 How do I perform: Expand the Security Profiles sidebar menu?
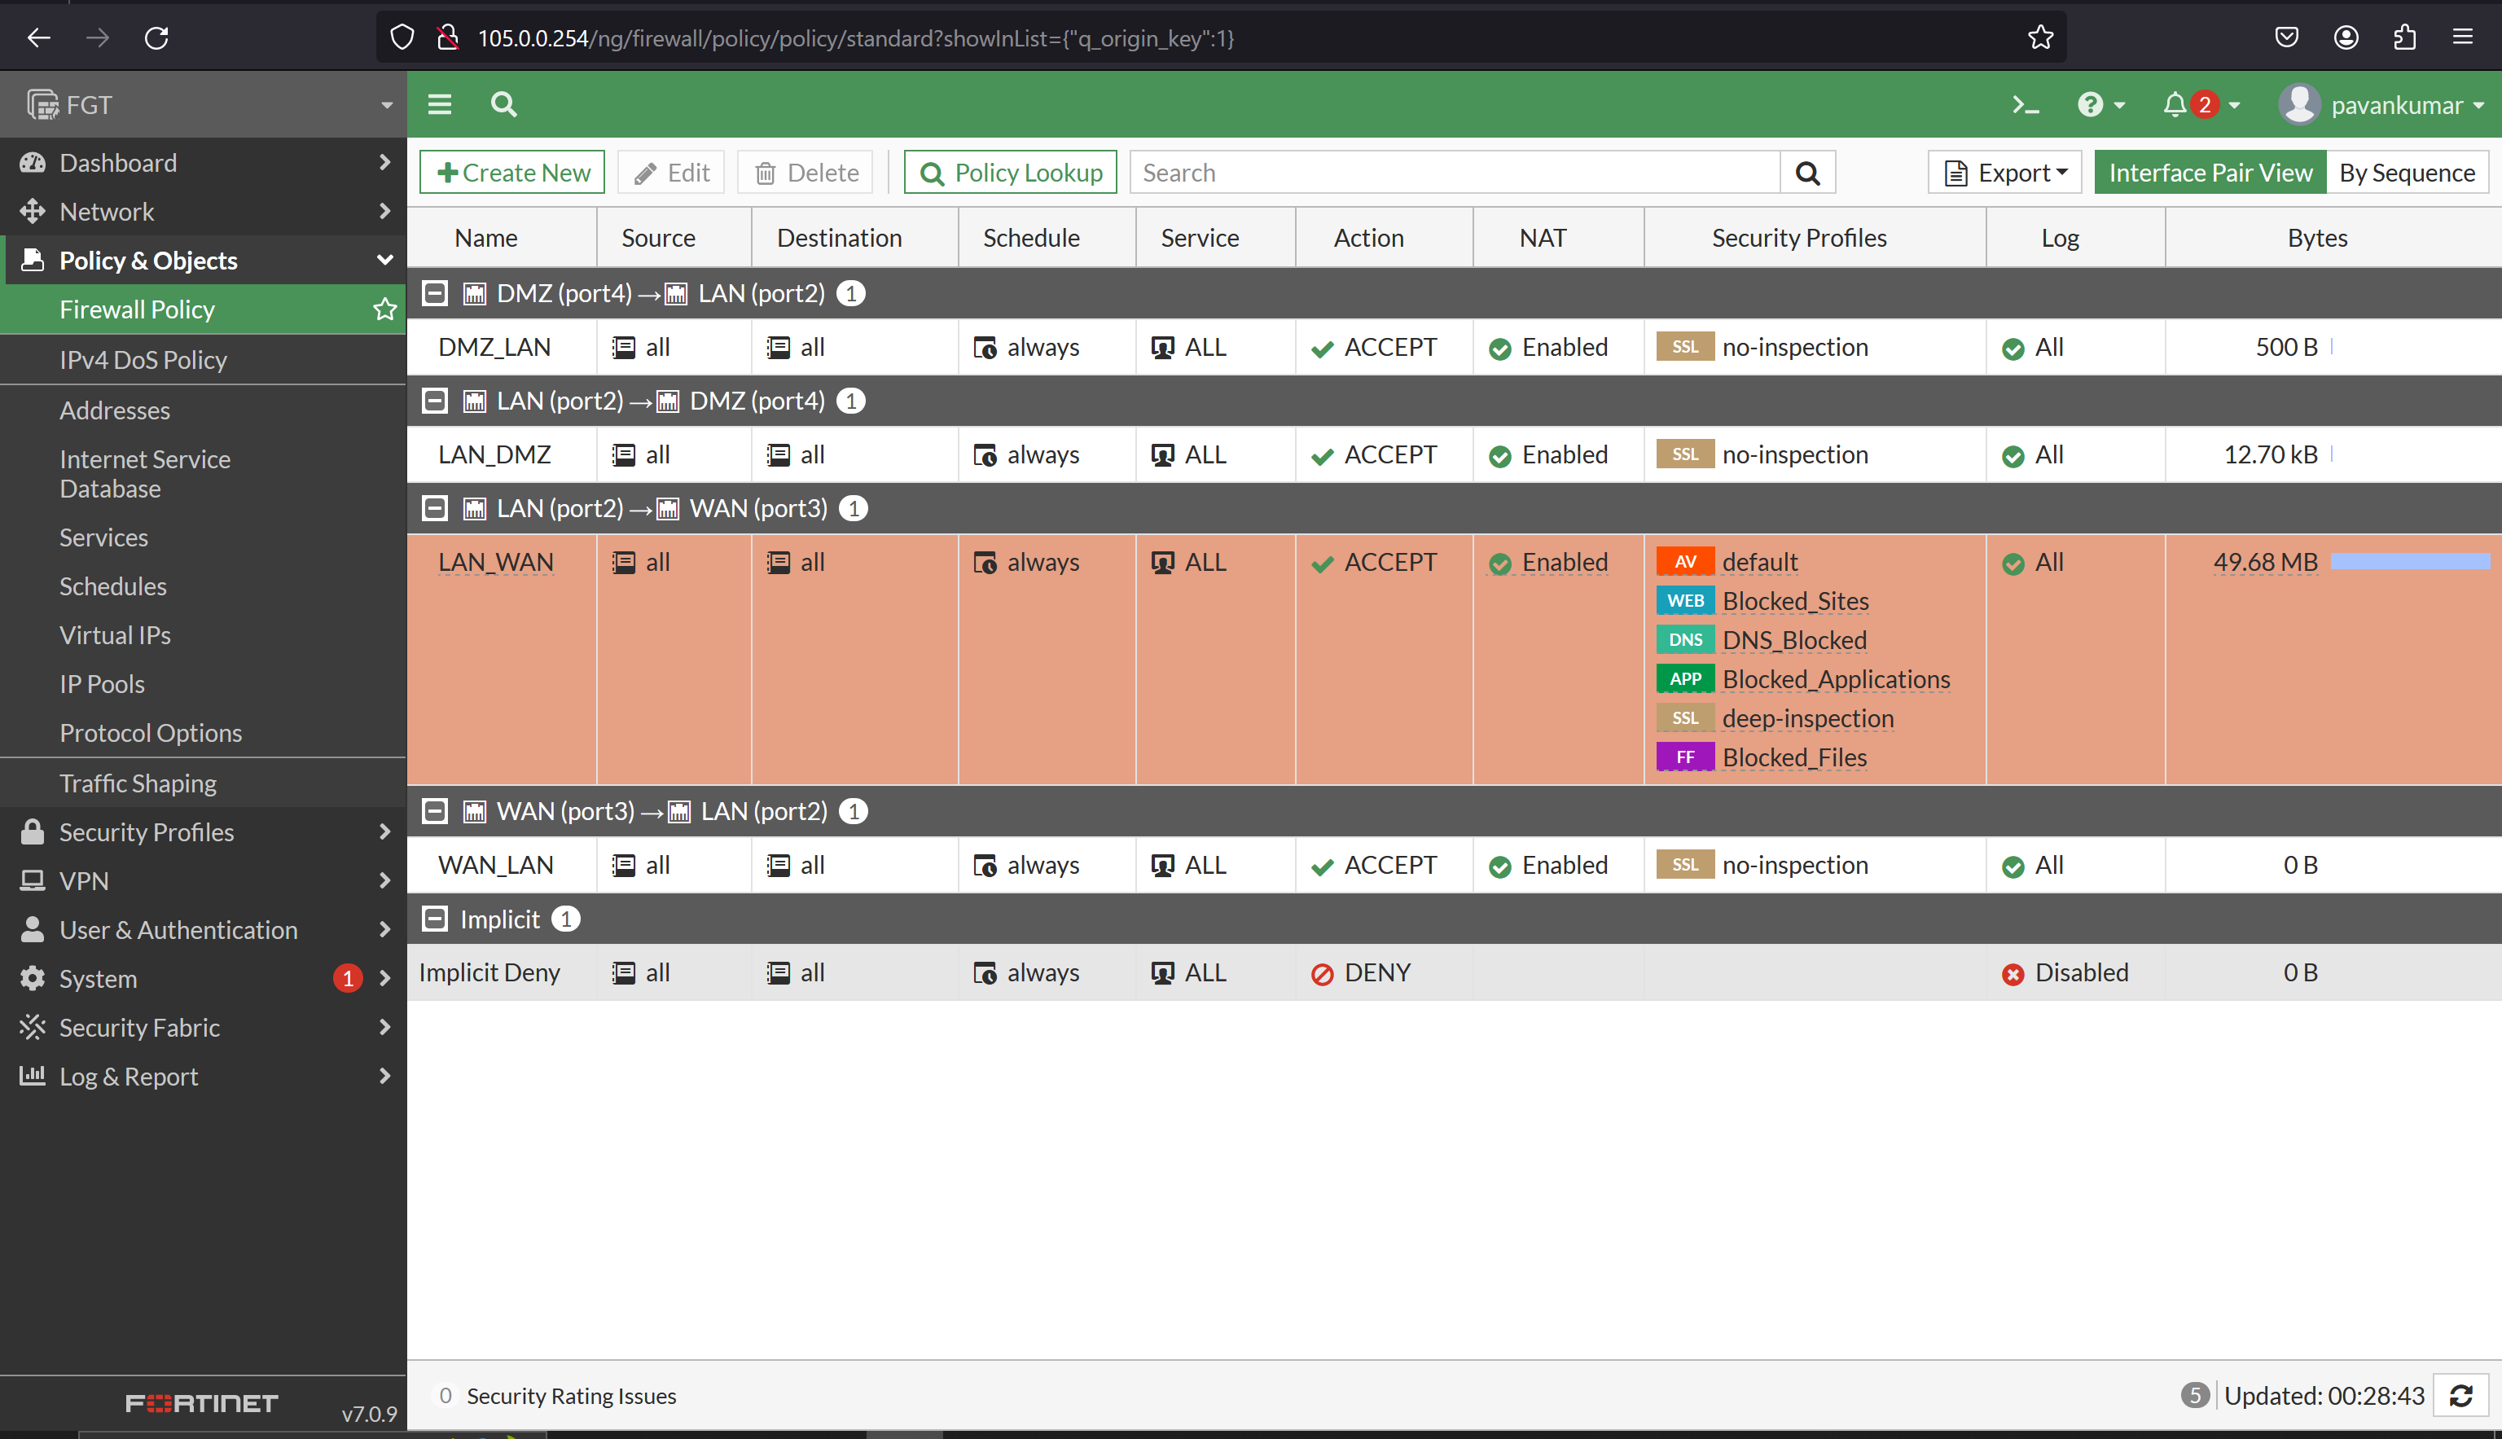204,832
